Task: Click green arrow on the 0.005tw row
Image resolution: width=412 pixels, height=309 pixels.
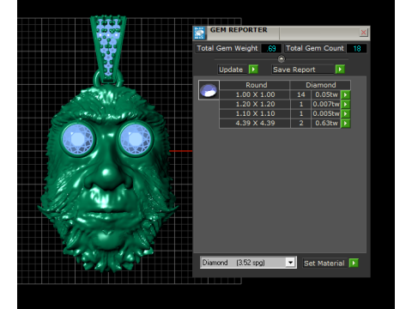Action: pos(346,113)
